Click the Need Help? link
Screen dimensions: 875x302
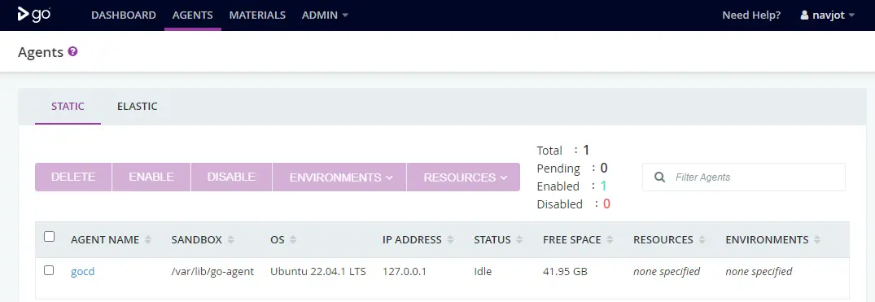pyautogui.click(x=751, y=15)
